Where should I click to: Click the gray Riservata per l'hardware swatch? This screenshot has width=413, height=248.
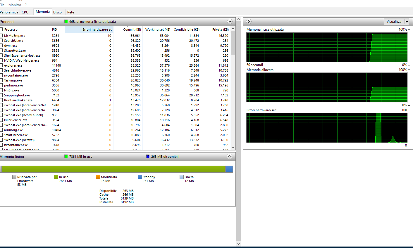coord(14,177)
